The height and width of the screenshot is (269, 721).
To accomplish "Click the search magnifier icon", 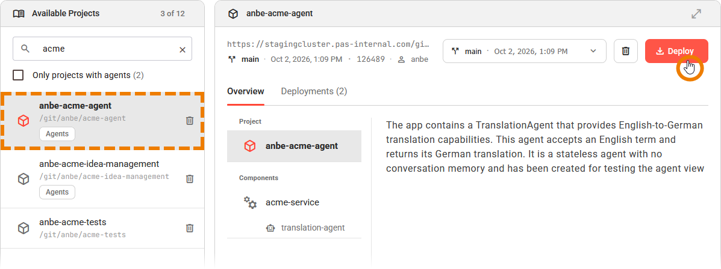I will pyautogui.click(x=26, y=49).
